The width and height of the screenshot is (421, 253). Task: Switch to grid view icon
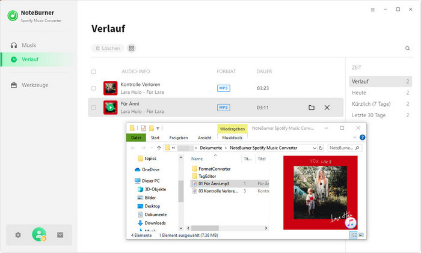[132, 48]
